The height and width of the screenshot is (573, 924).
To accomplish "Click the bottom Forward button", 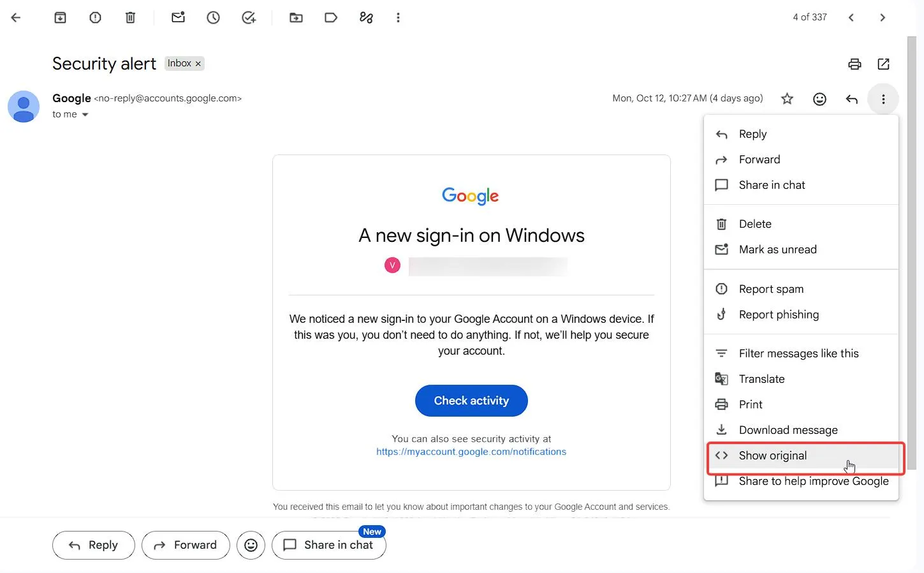I will tap(186, 545).
